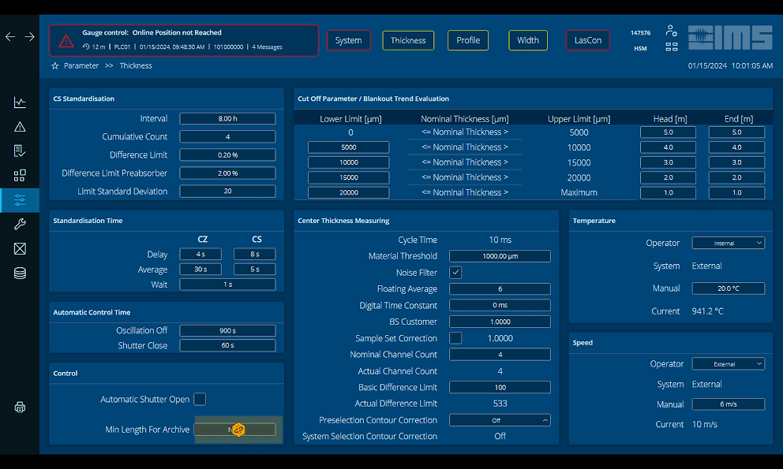783x469 pixels.
Task: Expand Preselection Contour Correction dropdown
Action: 500,421
